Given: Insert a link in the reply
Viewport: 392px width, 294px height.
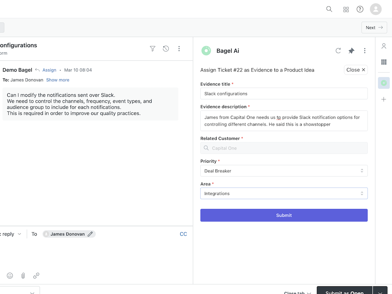Looking at the screenshot, I should tap(36, 276).
